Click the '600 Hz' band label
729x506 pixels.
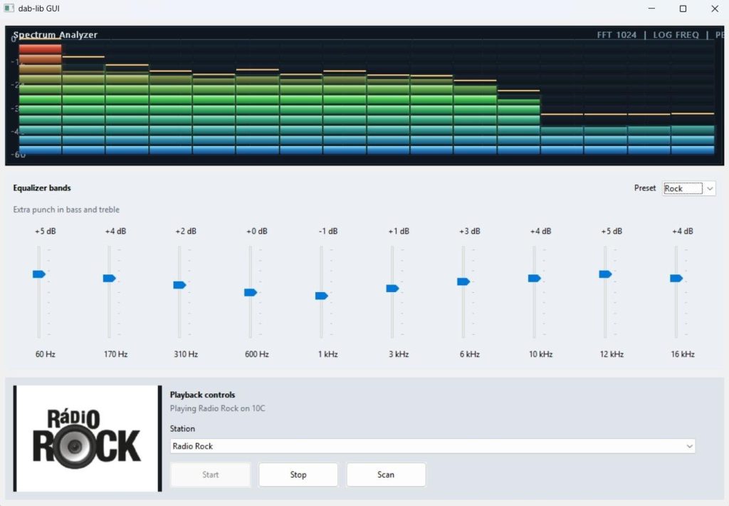256,354
